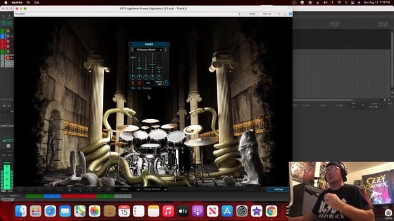394x221 pixels.
Task: Click the rightmost snare mic fader handle
Action: (x=159, y=68)
